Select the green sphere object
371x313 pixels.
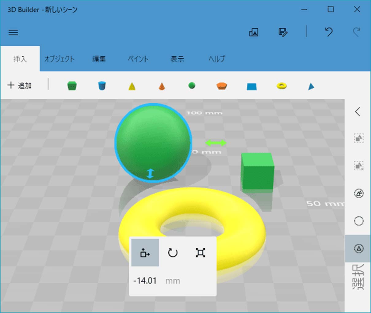(153, 142)
